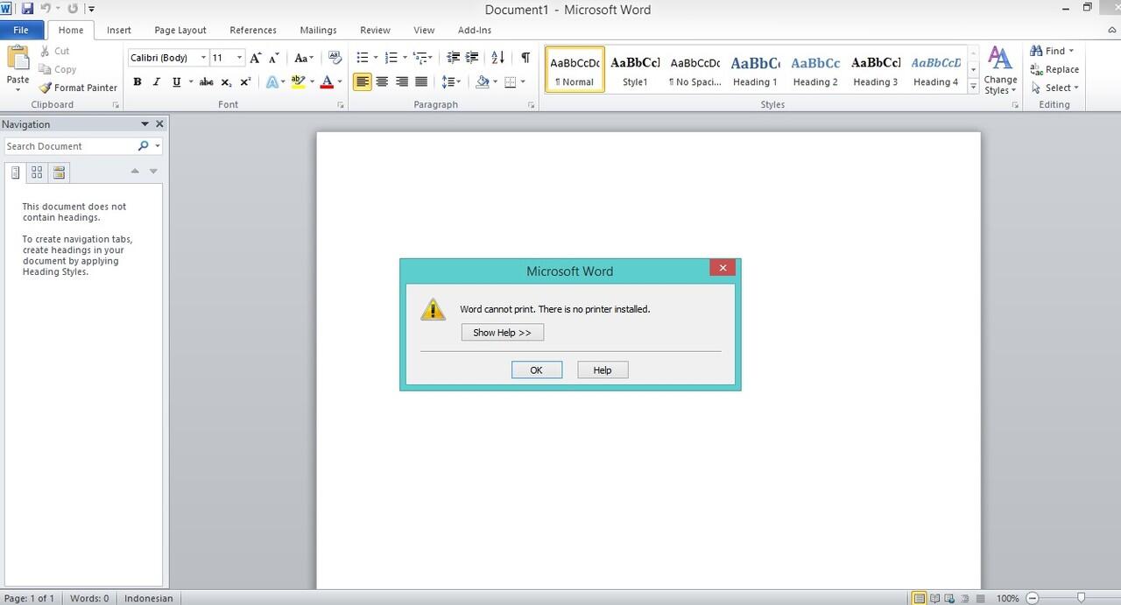Screen dimensions: 1121x605
Task: Switch to Draft view in status bar
Action: click(982, 598)
